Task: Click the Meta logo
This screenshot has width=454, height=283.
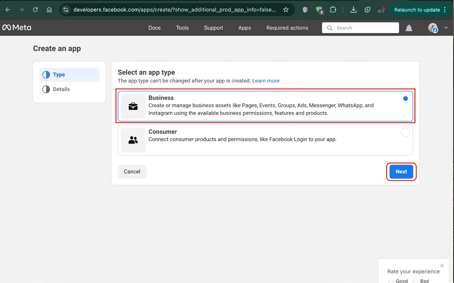Action: coord(17,28)
